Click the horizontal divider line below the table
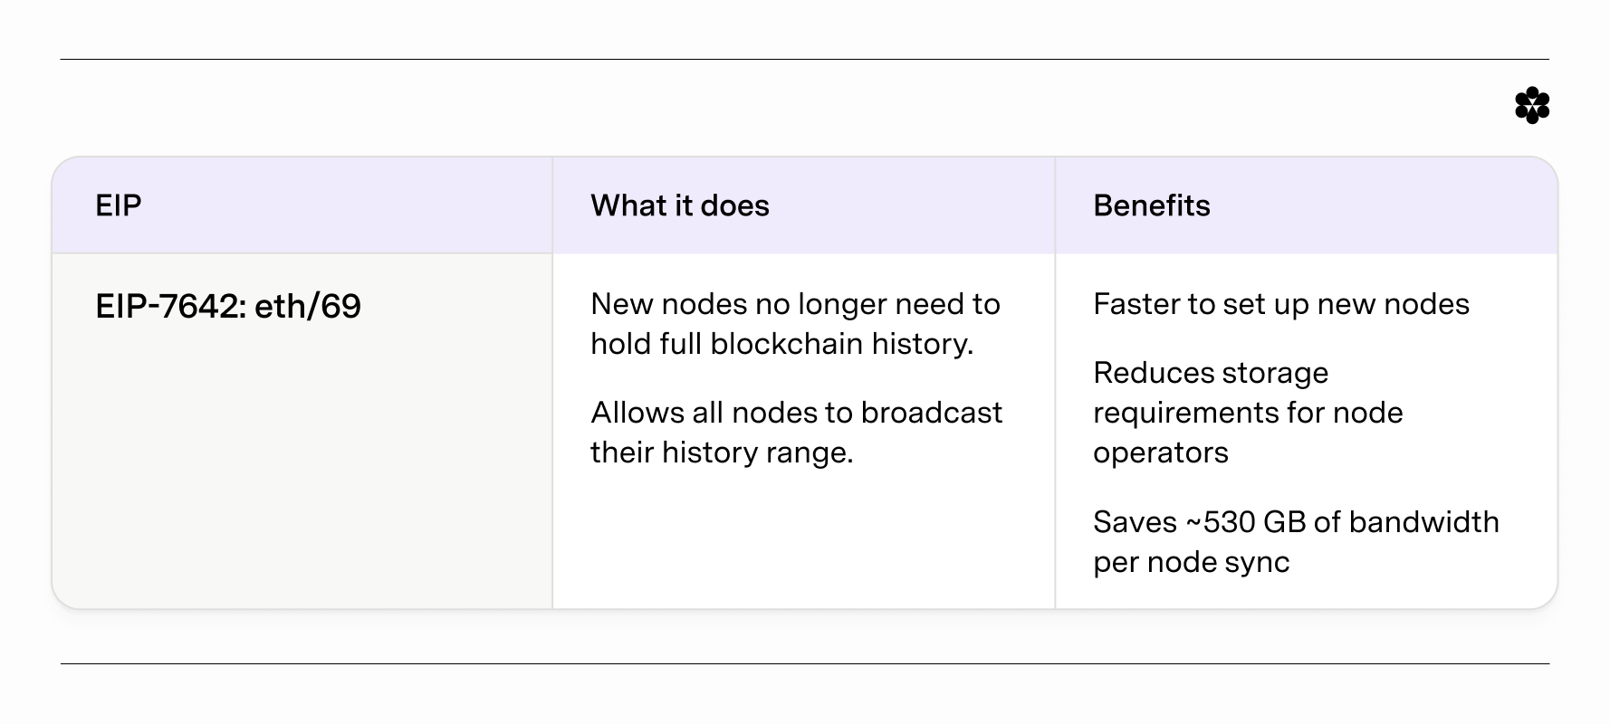The width and height of the screenshot is (1610, 724). (804, 663)
